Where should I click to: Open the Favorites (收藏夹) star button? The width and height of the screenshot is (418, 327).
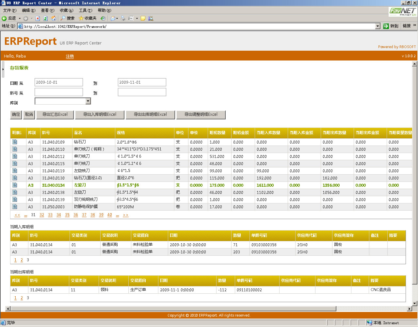[88, 18]
